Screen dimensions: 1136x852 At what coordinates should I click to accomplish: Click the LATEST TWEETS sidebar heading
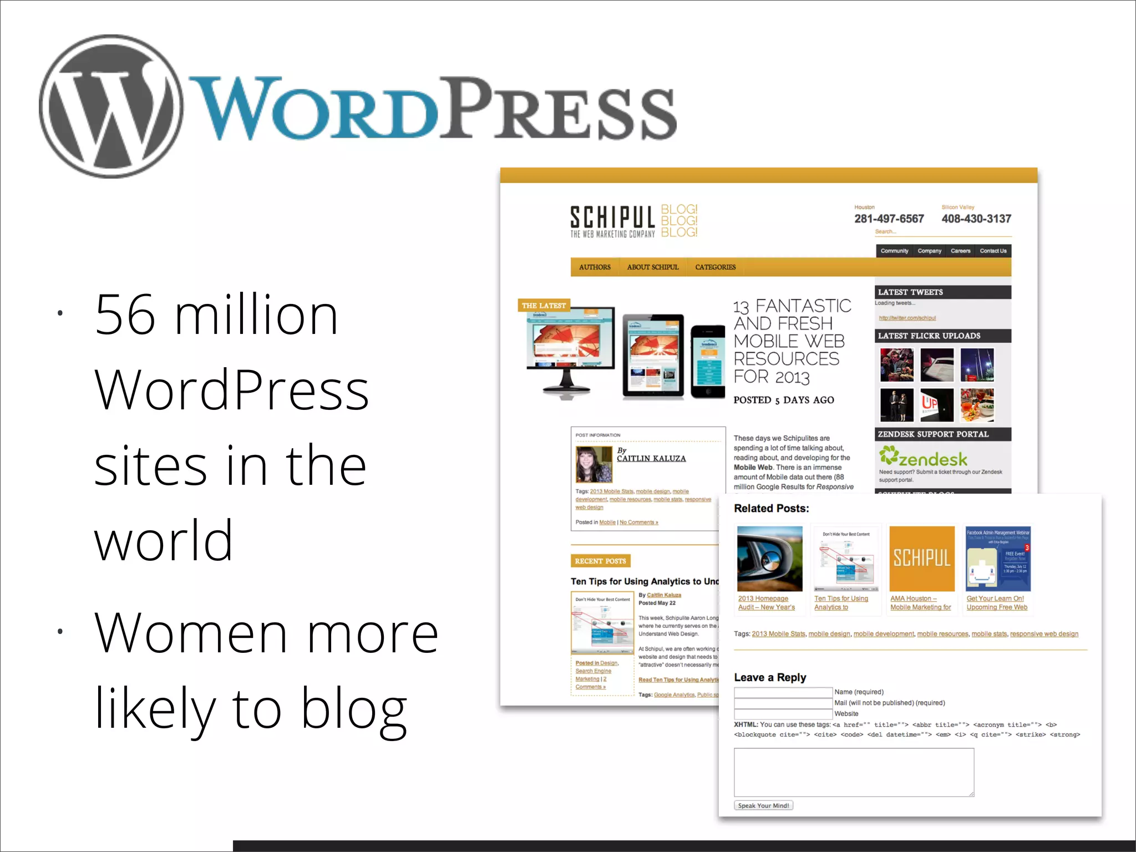point(943,292)
